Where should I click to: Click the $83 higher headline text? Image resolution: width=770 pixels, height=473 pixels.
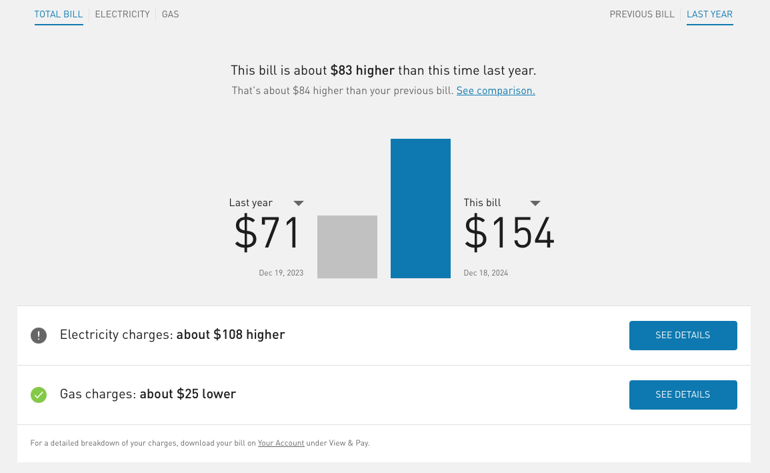(x=362, y=70)
